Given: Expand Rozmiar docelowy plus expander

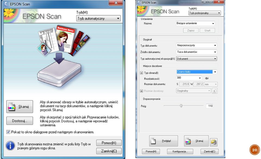Looking at the screenshot, I should click(141, 91).
